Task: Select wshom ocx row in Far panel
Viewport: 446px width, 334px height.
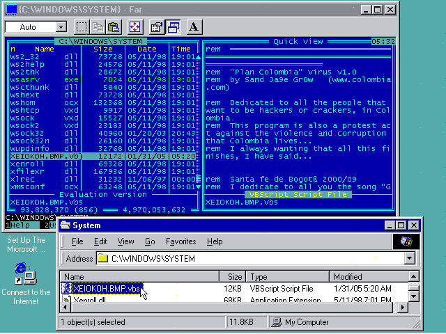Action: tap(102, 103)
